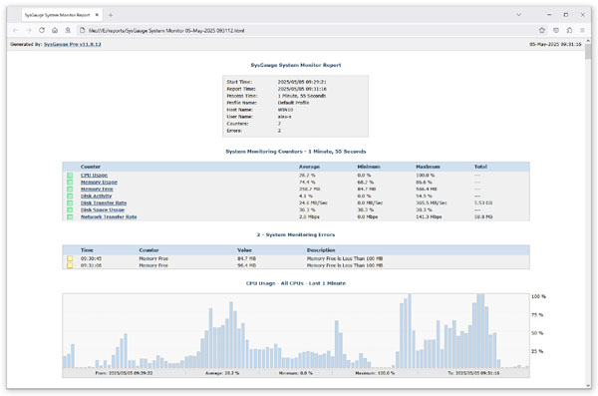Open the Network Transfer Rate link
The image size is (598, 396).
pos(109,216)
